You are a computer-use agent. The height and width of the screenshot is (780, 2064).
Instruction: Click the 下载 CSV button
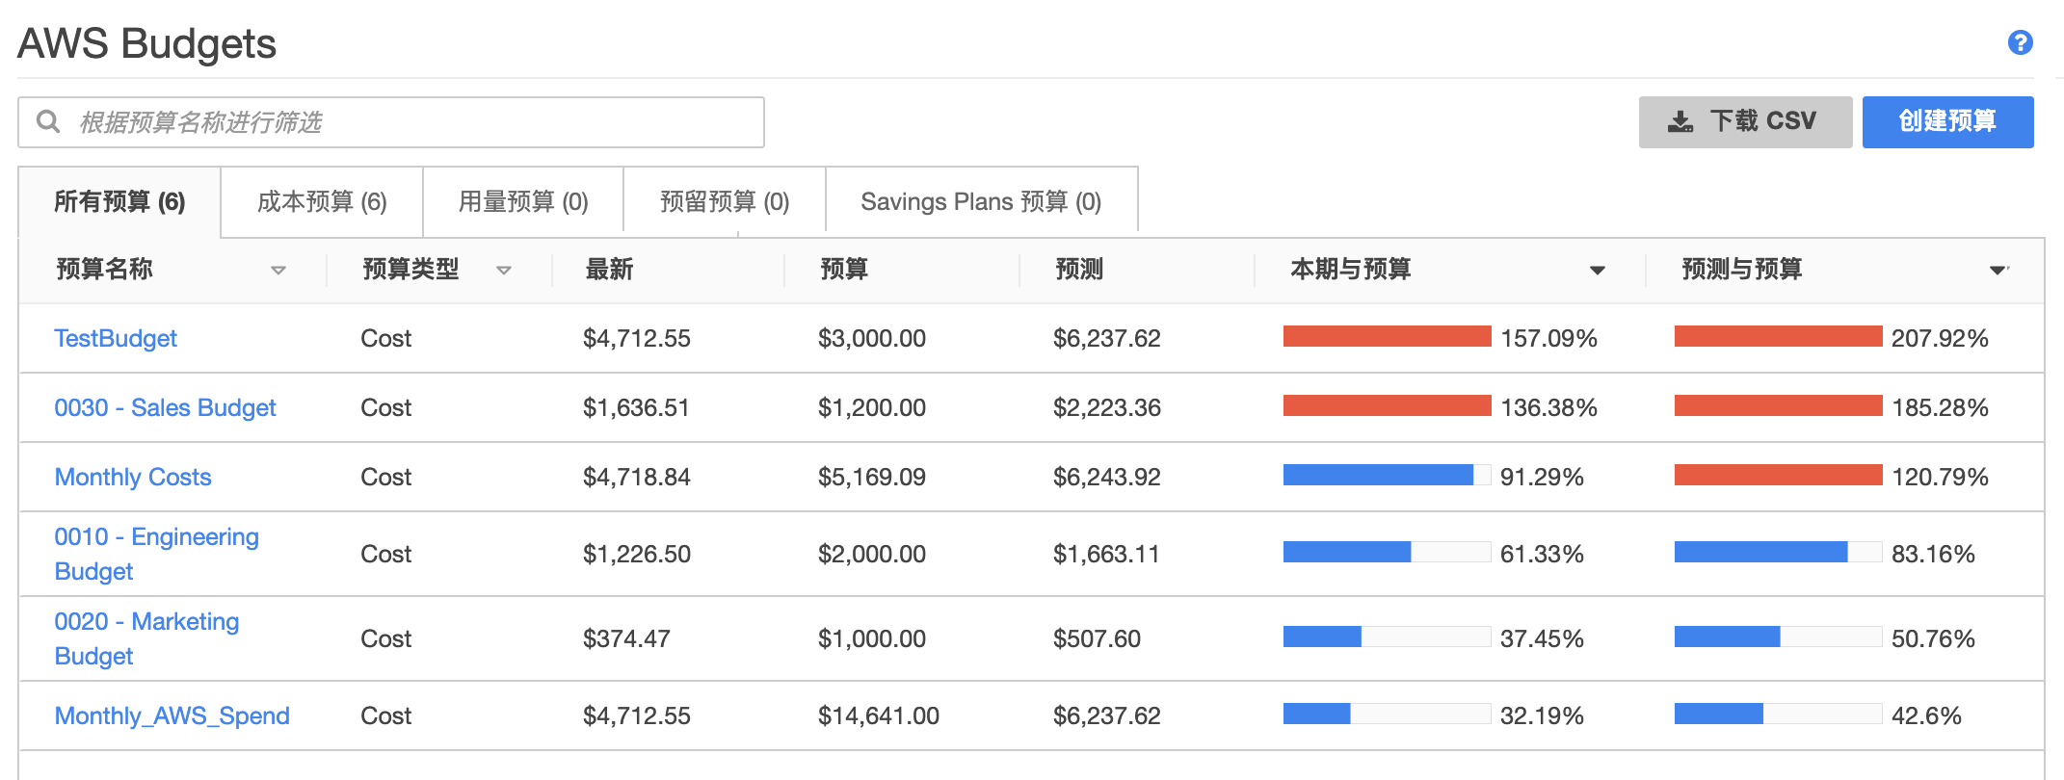point(1745,122)
